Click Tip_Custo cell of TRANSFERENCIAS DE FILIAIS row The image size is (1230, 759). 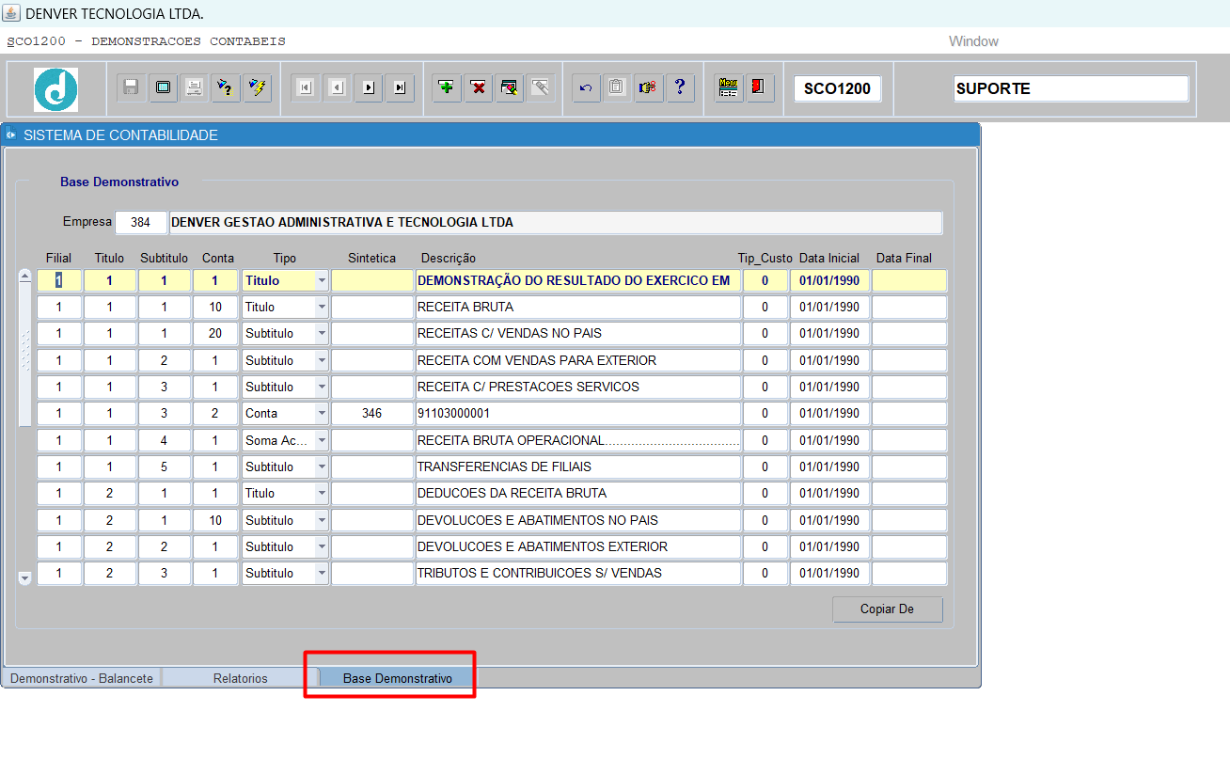coord(765,466)
